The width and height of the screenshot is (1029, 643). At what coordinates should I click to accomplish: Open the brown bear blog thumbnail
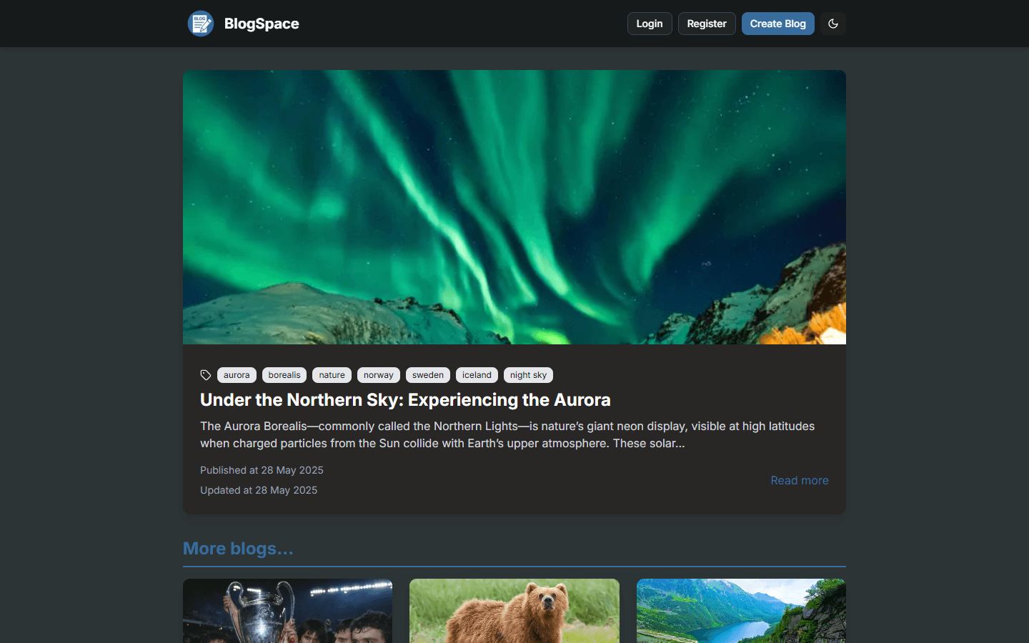(x=514, y=611)
